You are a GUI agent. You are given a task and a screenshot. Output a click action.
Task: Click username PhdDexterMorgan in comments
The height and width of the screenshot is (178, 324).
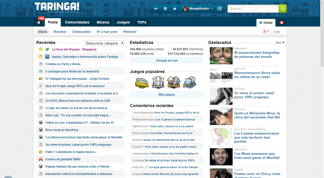(x=143, y=119)
